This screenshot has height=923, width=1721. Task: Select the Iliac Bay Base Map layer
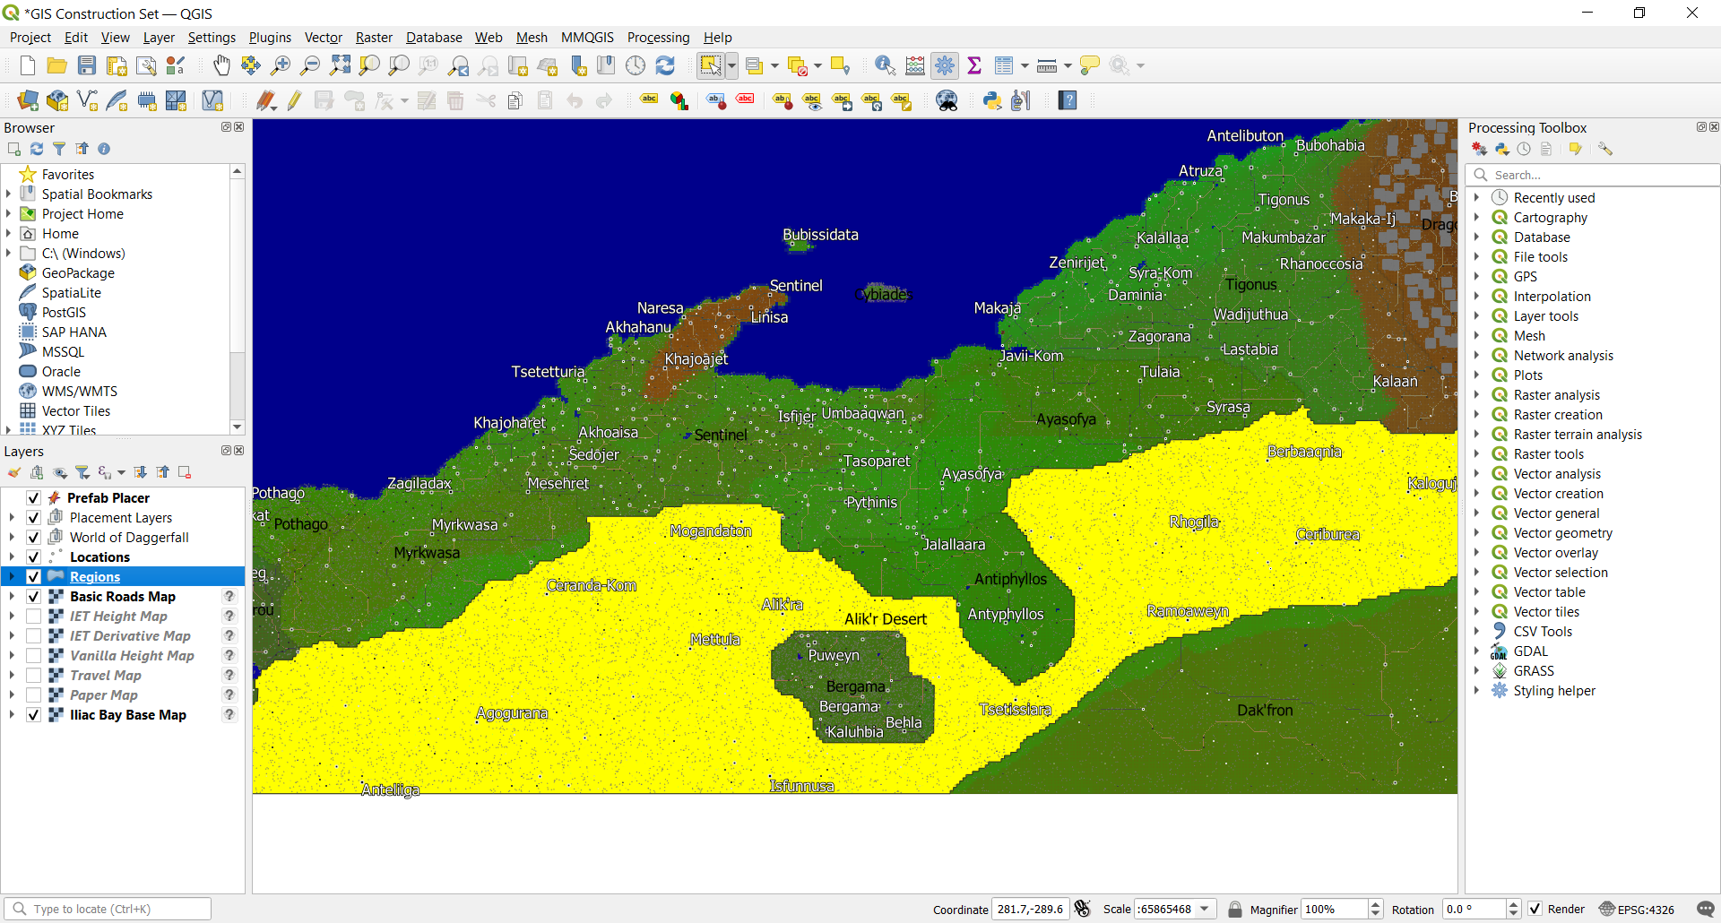pos(128,715)
